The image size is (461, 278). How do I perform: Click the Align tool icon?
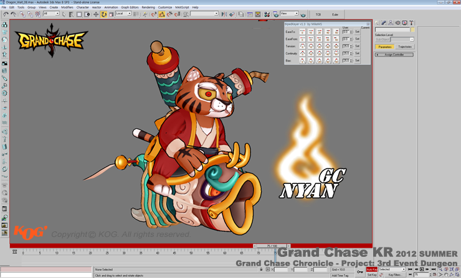pyautogui.click(x=232, y=14)
